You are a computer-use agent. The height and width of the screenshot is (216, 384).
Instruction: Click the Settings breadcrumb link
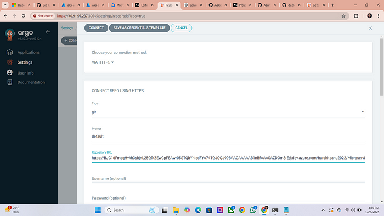[x=67, y=28]
